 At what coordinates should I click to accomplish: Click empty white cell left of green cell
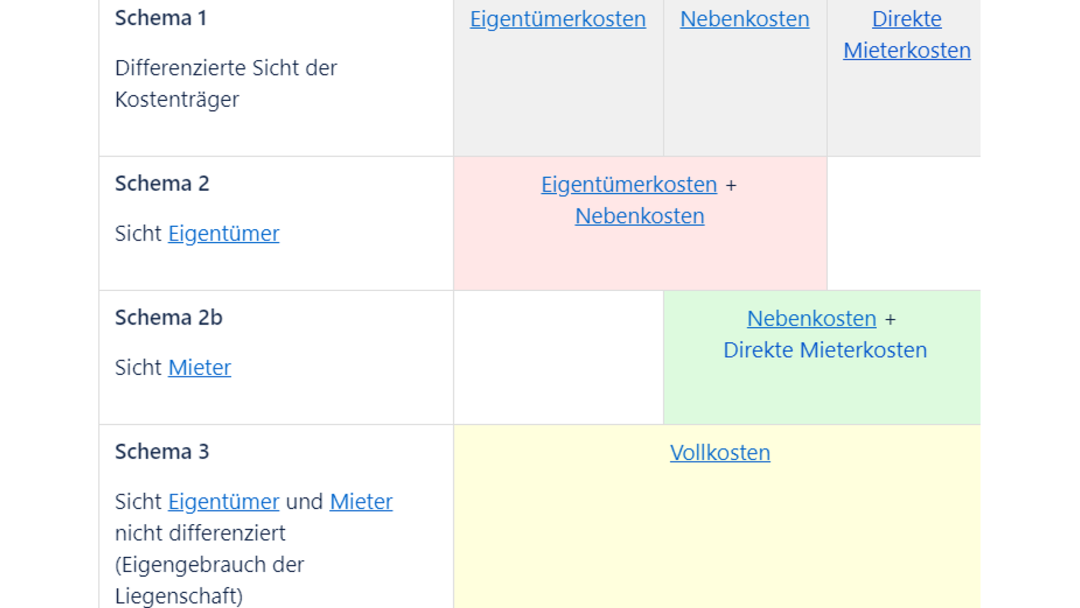pos(558,358)
